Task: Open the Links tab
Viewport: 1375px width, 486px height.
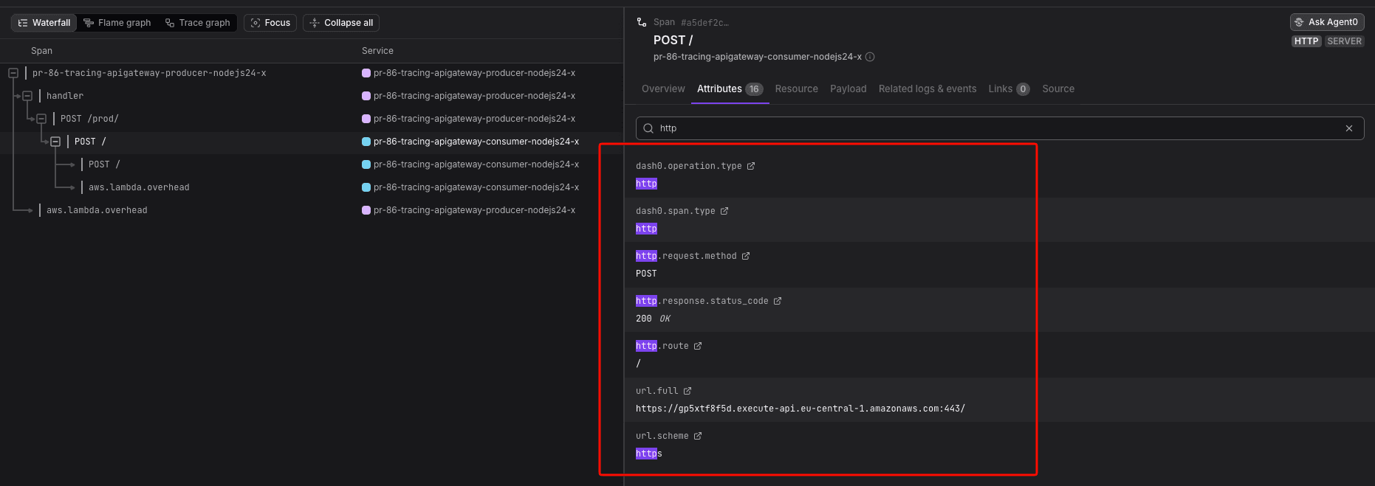Action: click(x=1009, y=88)
